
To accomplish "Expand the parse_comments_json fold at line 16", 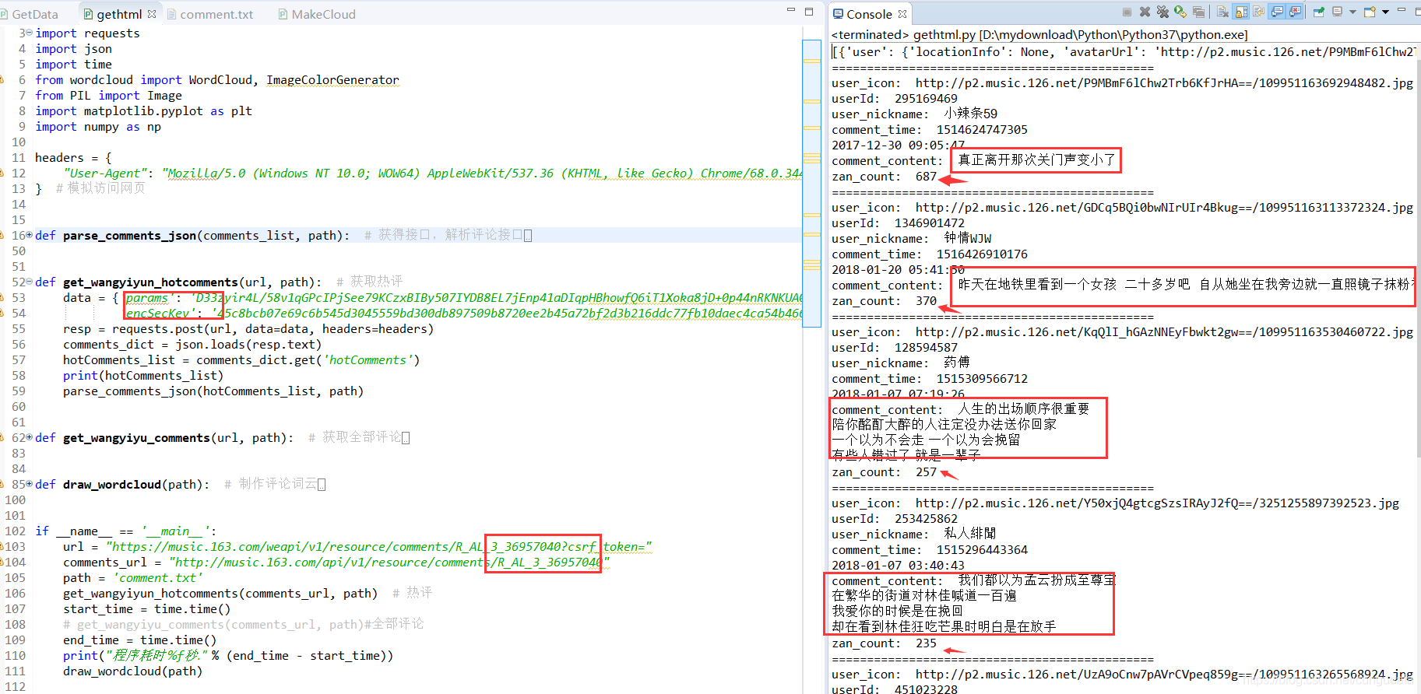I will pos(30,235).
